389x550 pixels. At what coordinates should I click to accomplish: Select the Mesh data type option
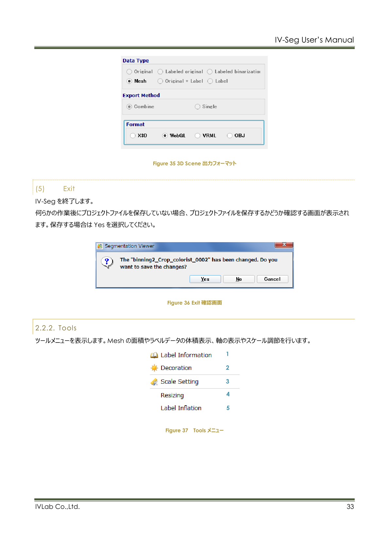click(x=129, y=81)
